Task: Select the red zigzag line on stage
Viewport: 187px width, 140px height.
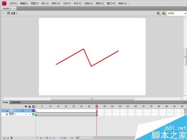Action: click(x=87, y=57)
